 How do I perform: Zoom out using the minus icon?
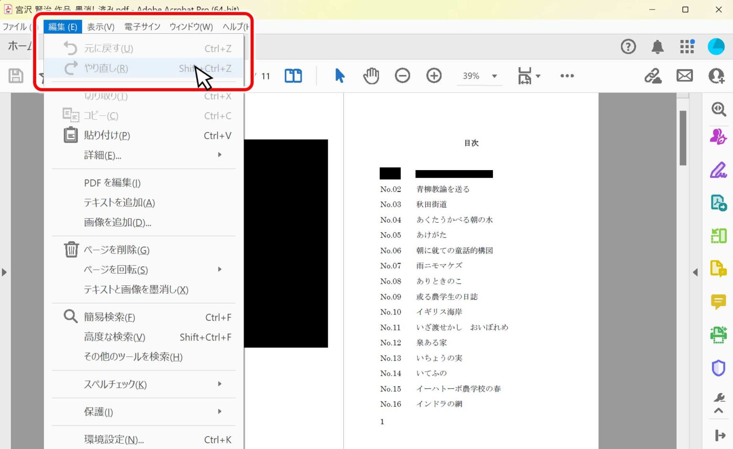402,75
